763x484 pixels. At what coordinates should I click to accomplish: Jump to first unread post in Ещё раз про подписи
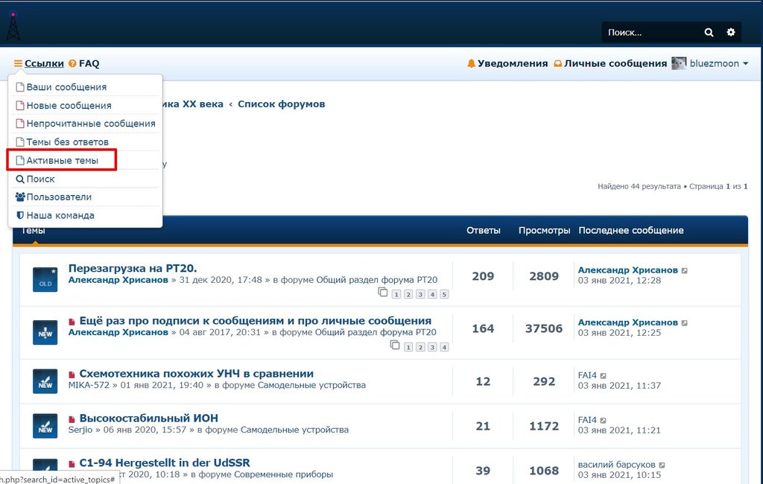tap(72, 322)
